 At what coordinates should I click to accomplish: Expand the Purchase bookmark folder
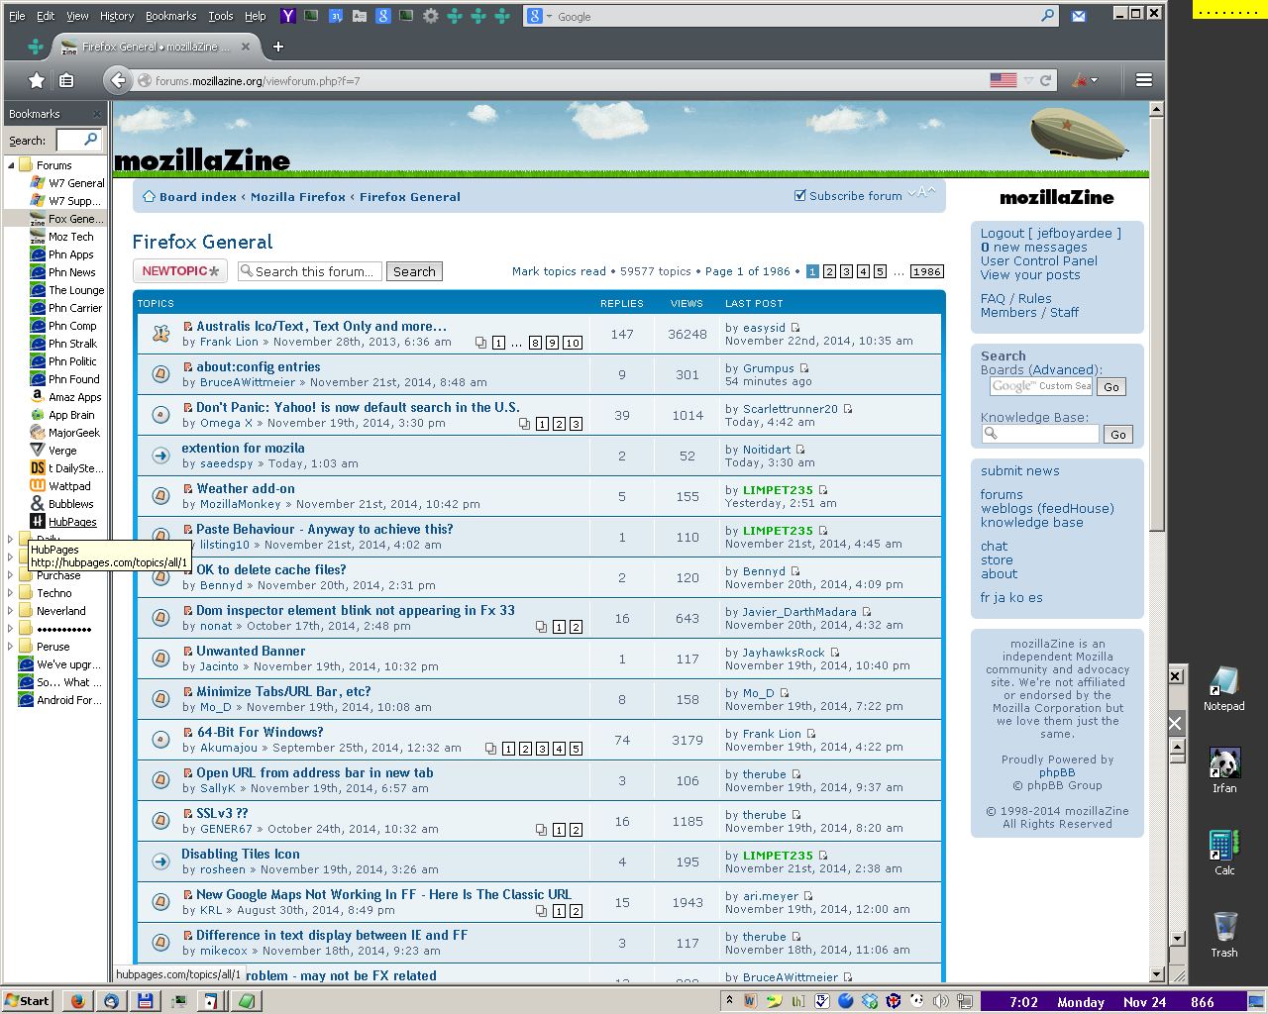tap(11, 575)
